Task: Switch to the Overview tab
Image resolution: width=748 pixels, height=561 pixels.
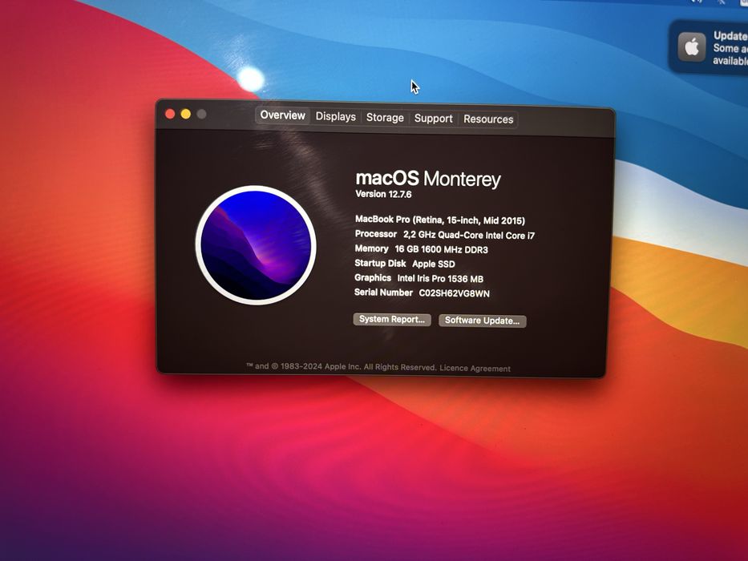Action: 282,115
